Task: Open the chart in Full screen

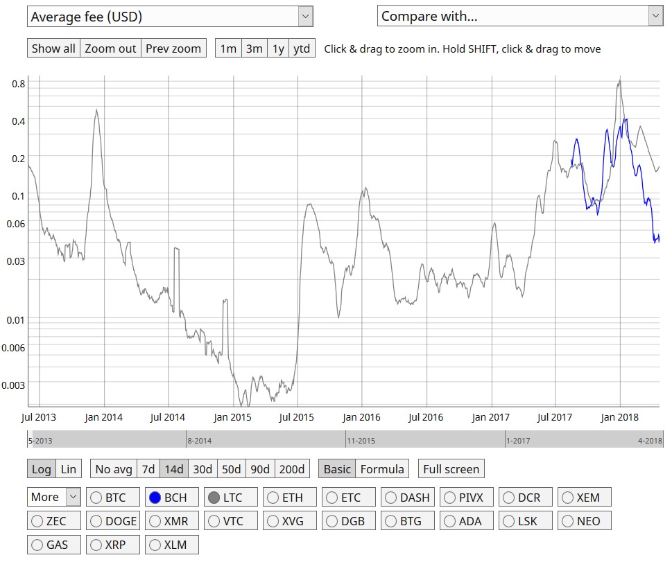Action: coord(451,469)
